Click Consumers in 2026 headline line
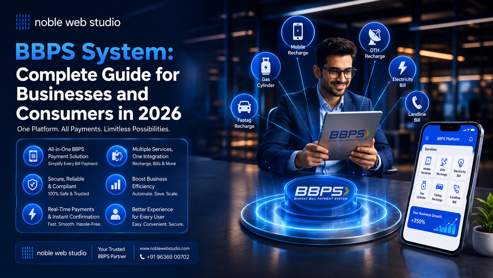The height and width of the screenshot is (278, 493). 99,113
